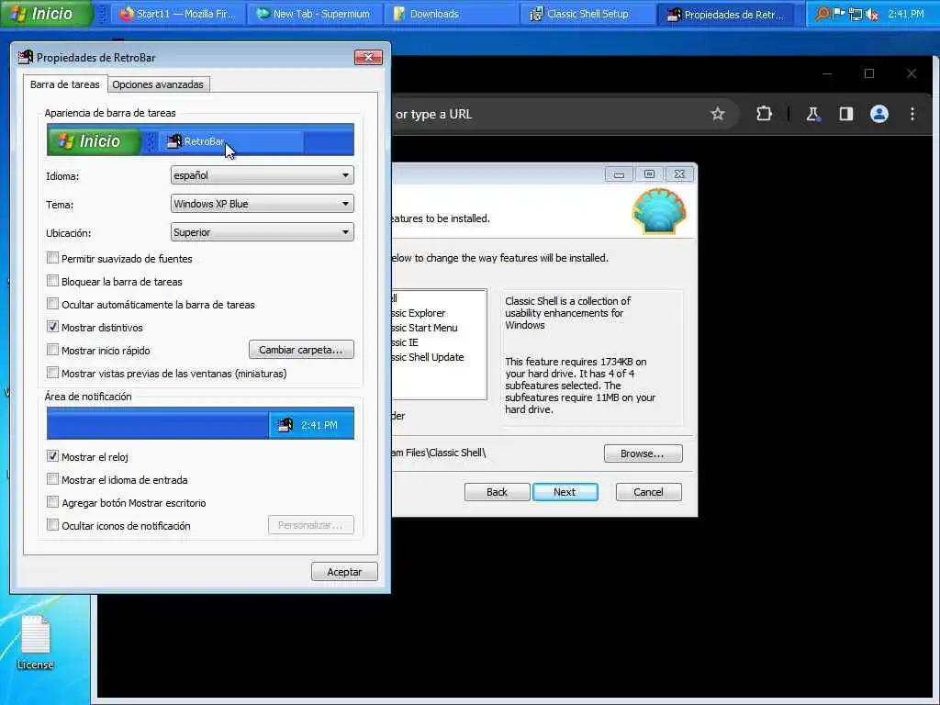Image resolution: width=940 pixels, height=705 pixels.
Task: Close the Propiedades de RetroBar dialog
Action: tap(368, 57)
